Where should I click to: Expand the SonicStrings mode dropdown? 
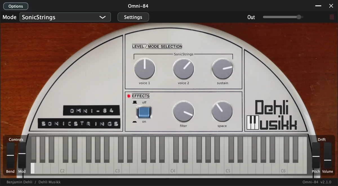(65, 17)
